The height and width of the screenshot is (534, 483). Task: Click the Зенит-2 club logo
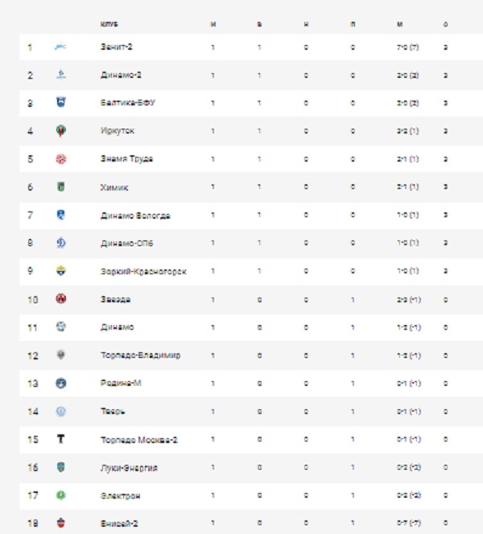pos(60,47)
